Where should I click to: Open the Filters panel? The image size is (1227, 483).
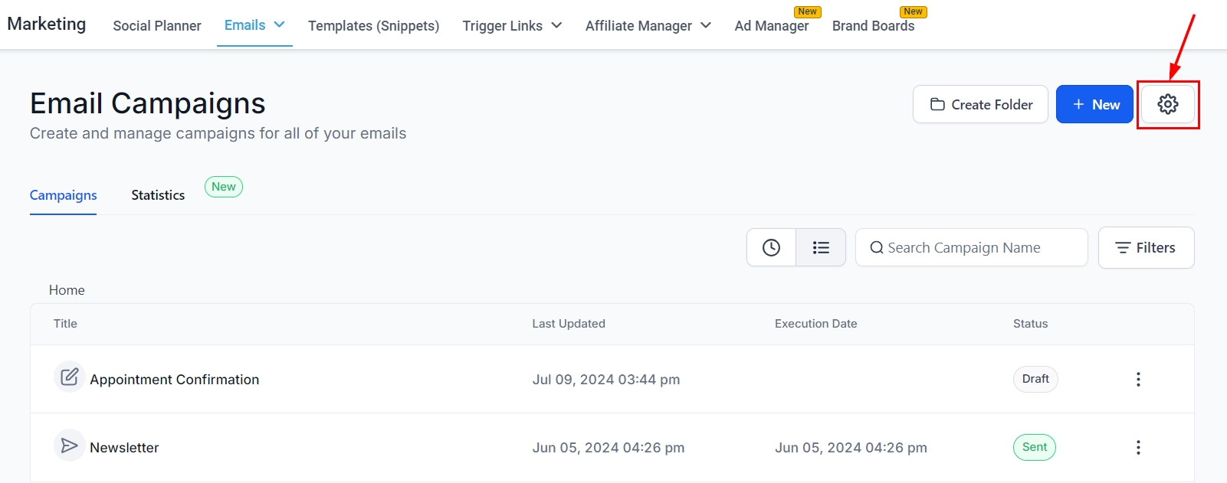coord(1146,247)
